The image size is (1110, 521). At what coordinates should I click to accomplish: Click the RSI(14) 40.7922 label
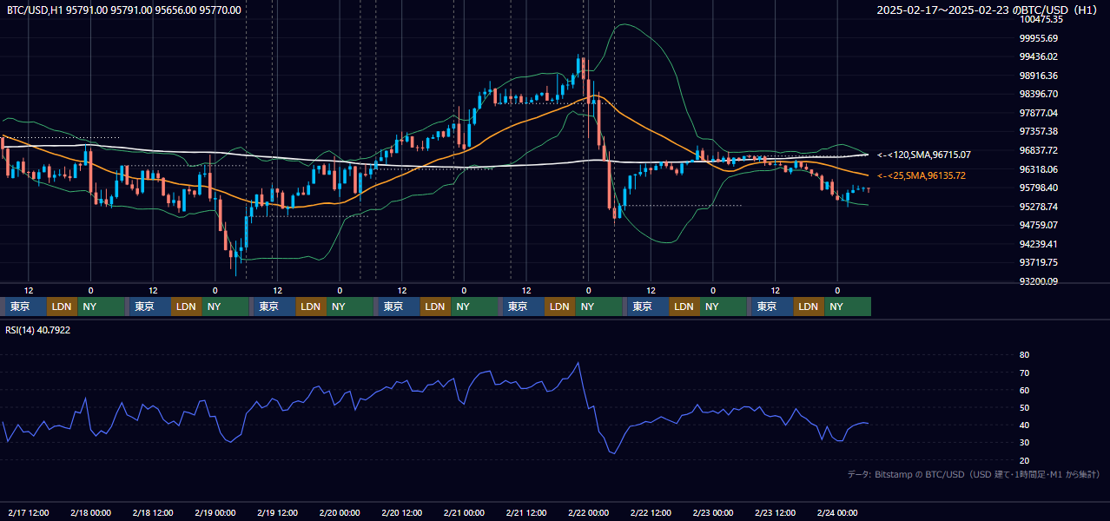coord(38,330)
